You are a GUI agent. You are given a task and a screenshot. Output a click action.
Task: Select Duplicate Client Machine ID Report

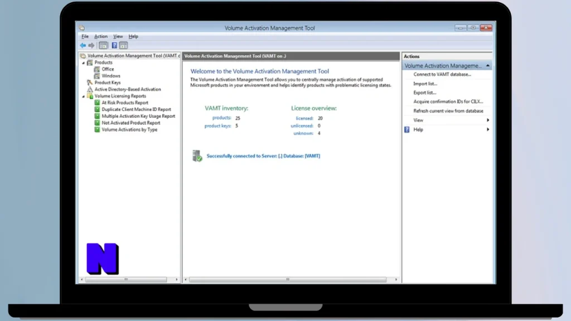[136, 109]
